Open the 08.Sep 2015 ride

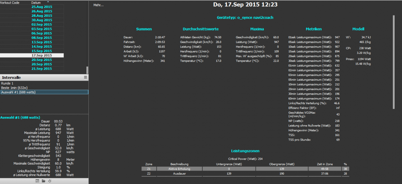(x=42, y=38)
